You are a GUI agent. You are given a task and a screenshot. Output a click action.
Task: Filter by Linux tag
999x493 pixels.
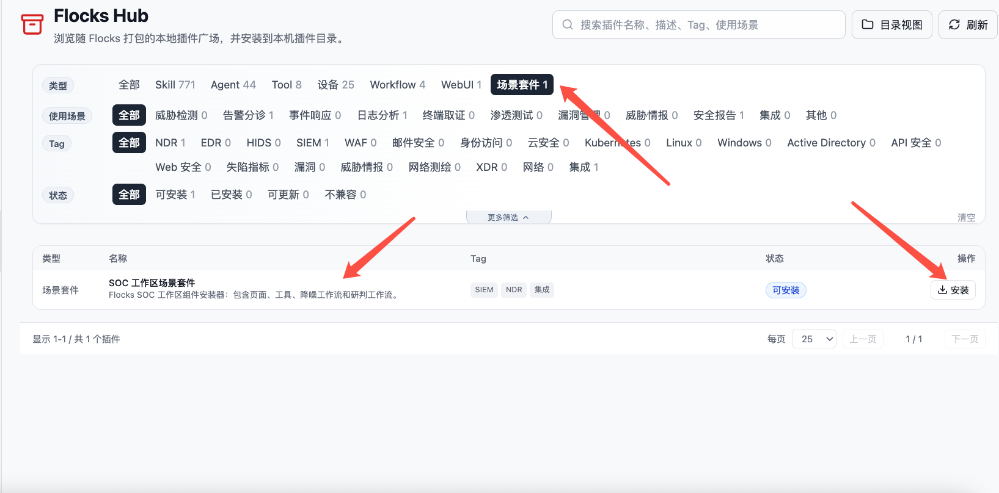(x=684, y=143)
